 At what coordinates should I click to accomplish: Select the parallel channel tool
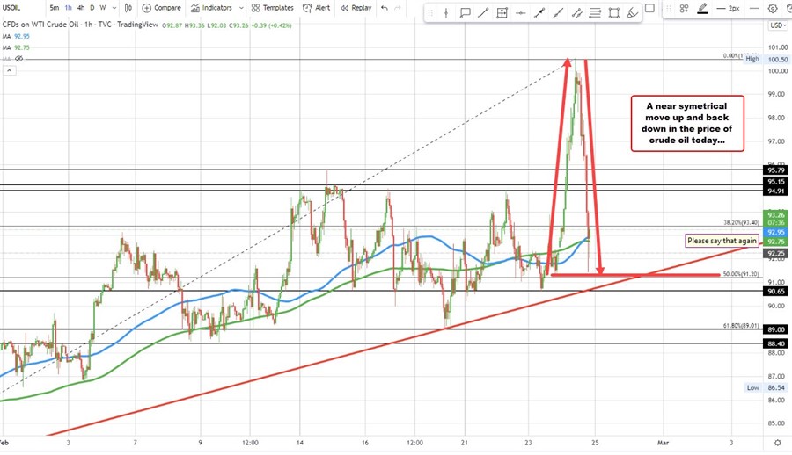pyautogui.click(x=576, y=14)
